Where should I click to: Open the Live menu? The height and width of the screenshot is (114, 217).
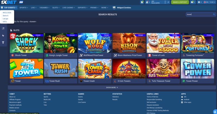click(x=34, y=8)
